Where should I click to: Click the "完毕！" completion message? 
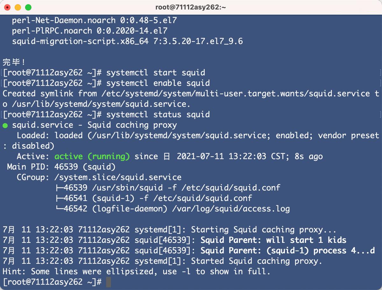(14, 62)
